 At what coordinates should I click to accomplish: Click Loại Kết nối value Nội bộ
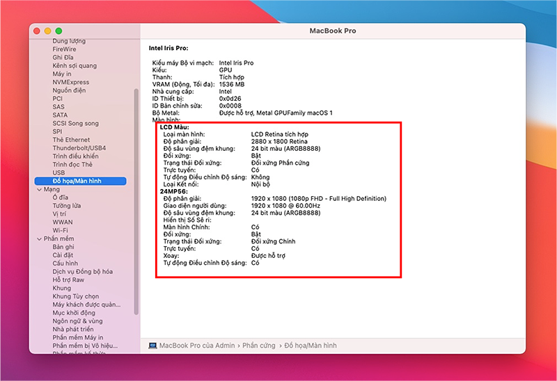click(260, 184)
